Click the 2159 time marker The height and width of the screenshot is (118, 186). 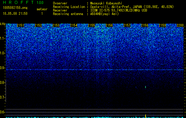(x=162, y=25)
